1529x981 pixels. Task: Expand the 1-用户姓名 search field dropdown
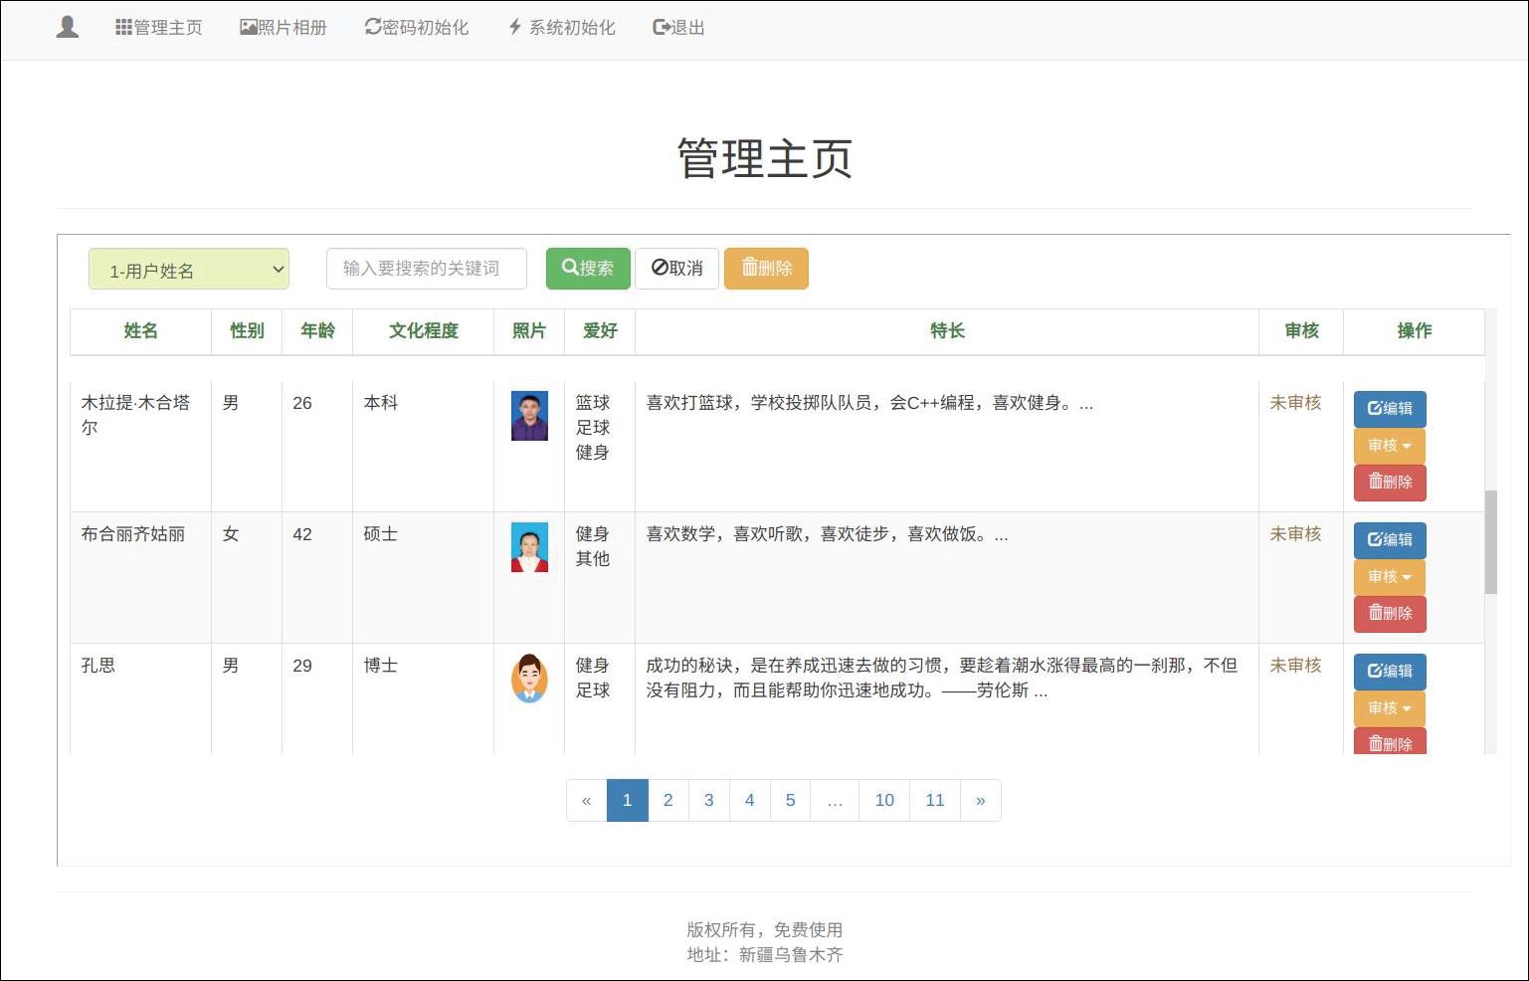189,270
